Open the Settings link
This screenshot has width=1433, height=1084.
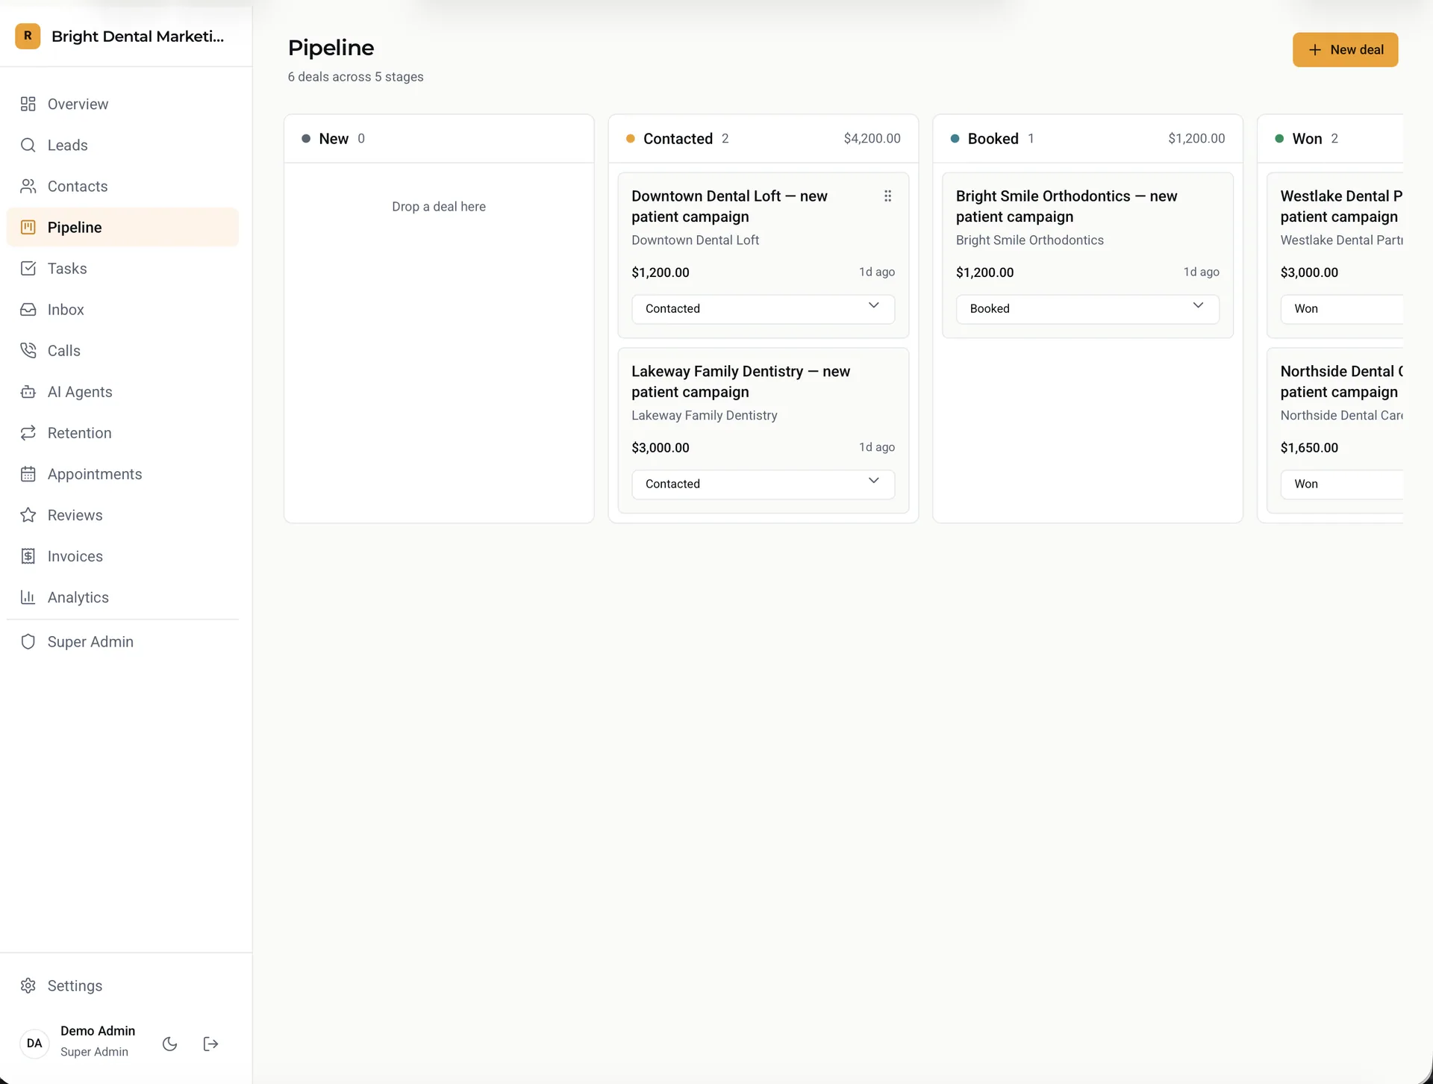coord(122,985)
